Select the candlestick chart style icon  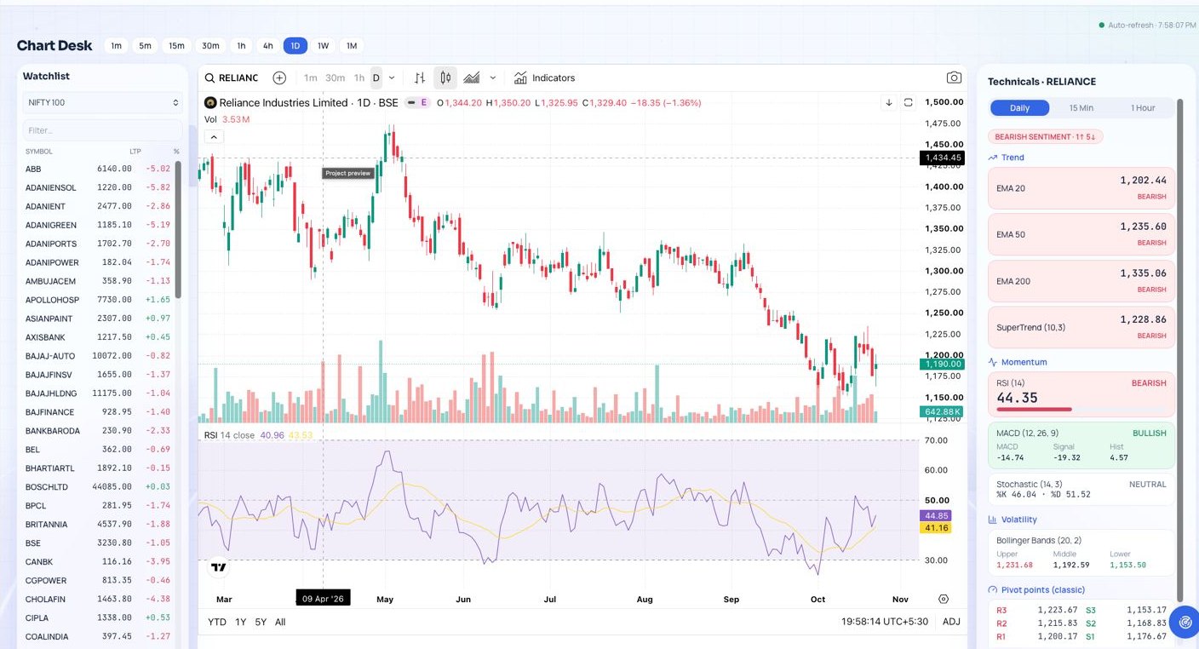coord(445,78)
